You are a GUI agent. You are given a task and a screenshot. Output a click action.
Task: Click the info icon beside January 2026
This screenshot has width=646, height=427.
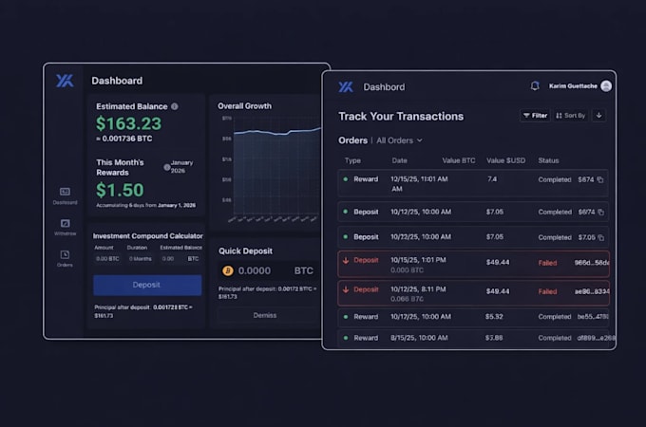click(167, 167)
